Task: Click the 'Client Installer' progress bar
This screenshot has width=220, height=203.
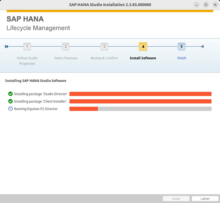Action: [140, 101]
